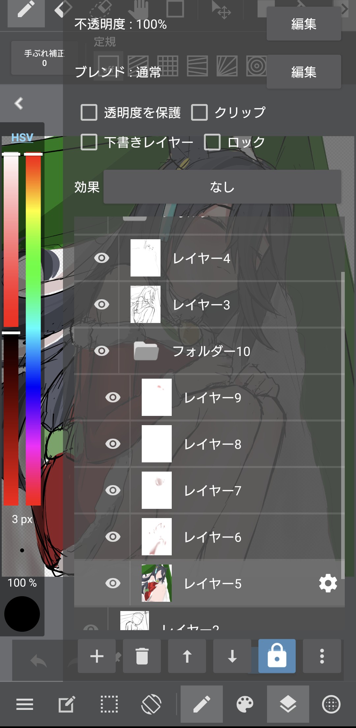Viewport: 356px width, 728px height.
Task: Open settings gear on レイヤー5
Action: [328, 584]
